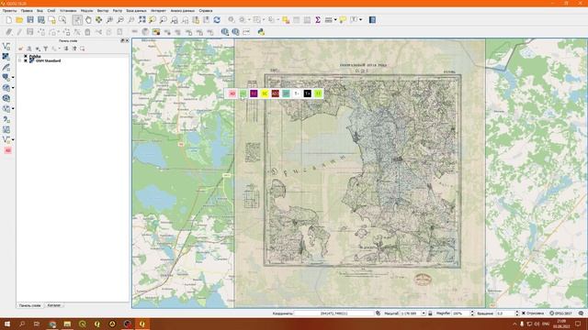Switch to the Каталог tab
Image resolution: width=588 pixels, height=330 pixels.
(53, 305)
